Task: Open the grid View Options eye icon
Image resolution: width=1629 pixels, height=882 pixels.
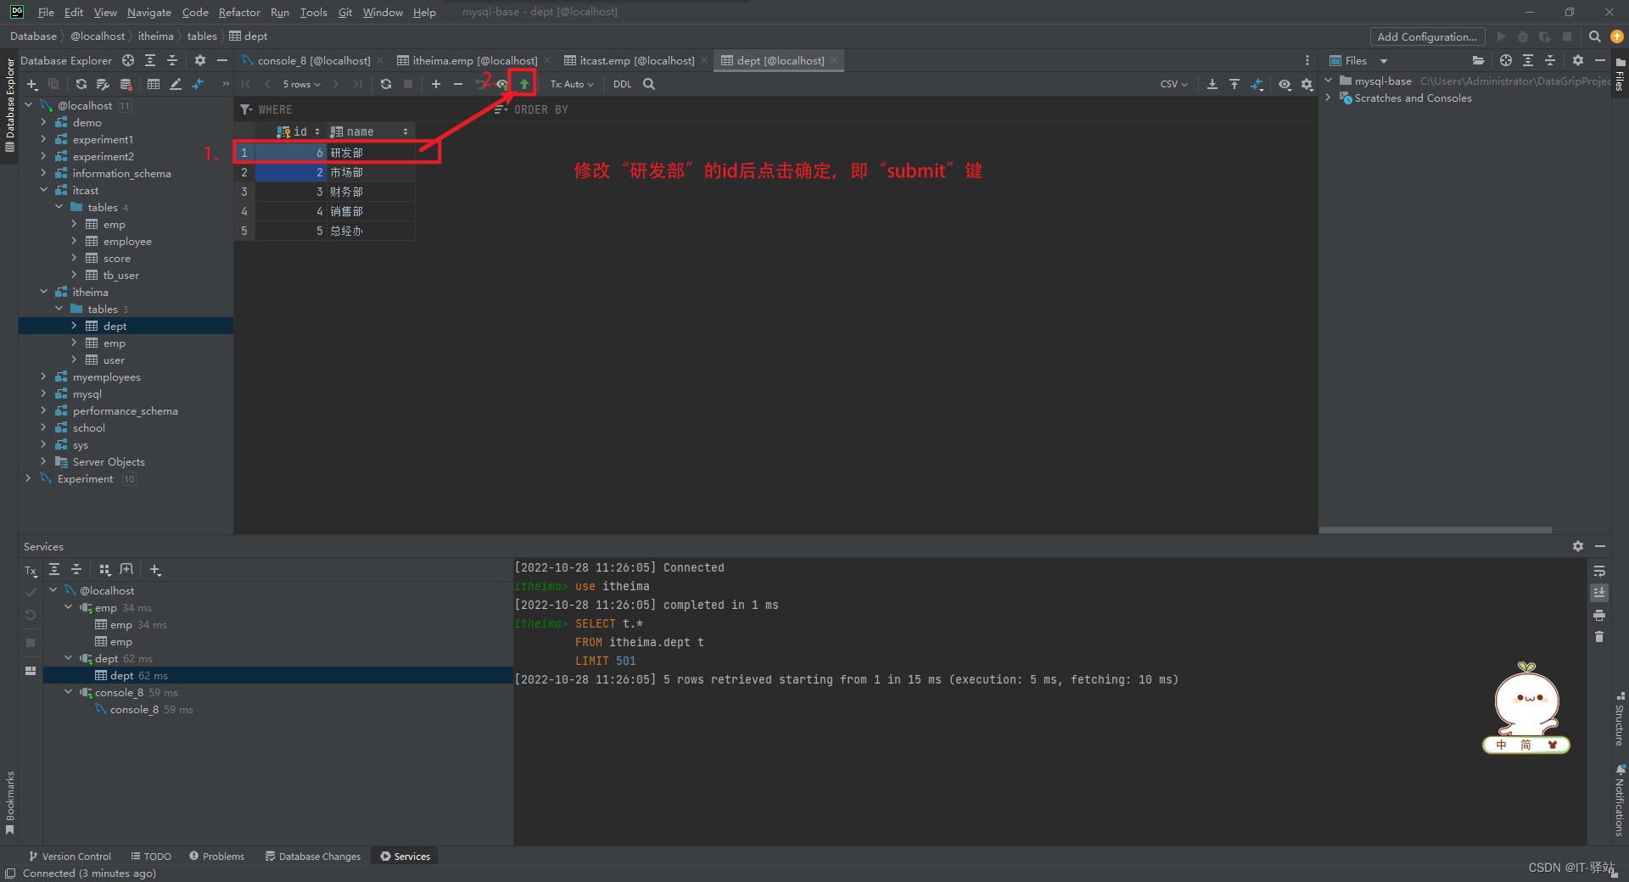Action: coord(1285,84)
